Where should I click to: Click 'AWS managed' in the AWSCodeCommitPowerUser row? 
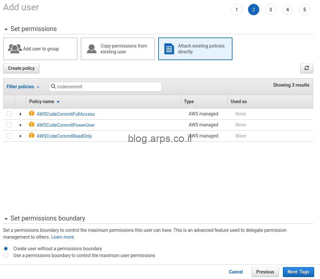click(x=203, y=125)
